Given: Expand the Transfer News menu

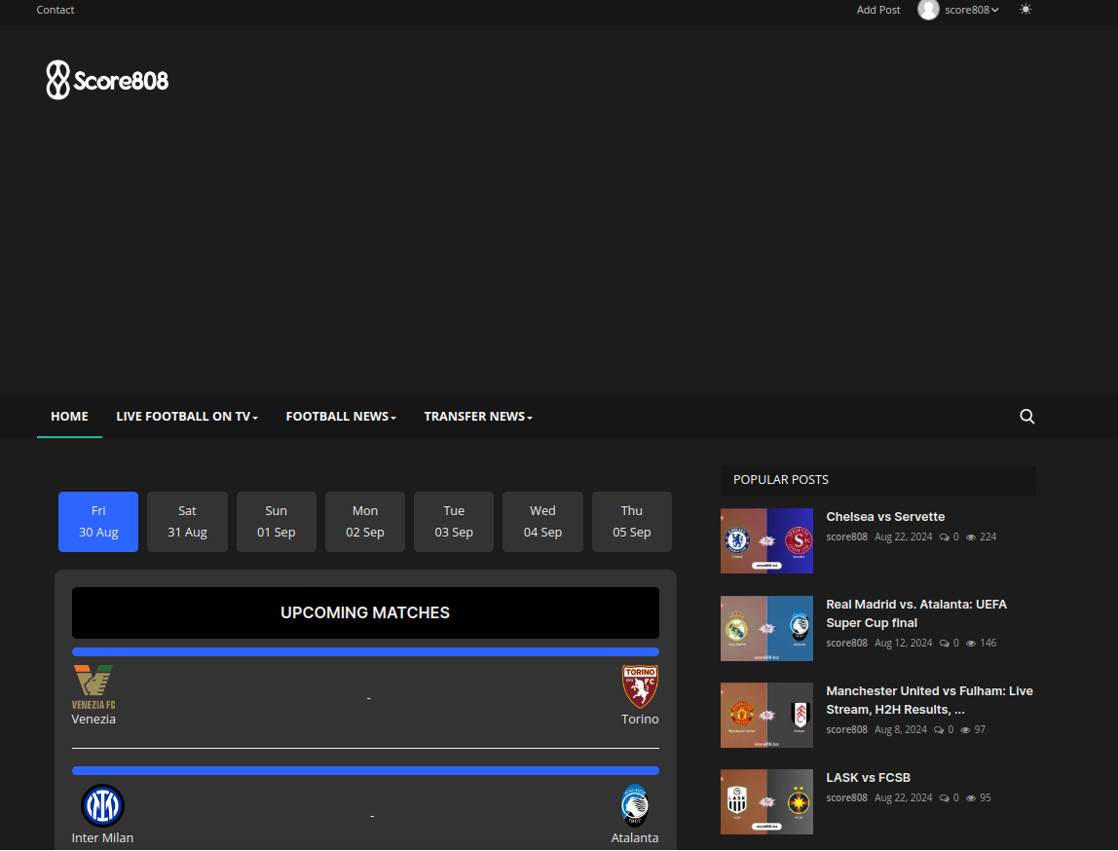Looking at the screenshot, I should [478, 417].
